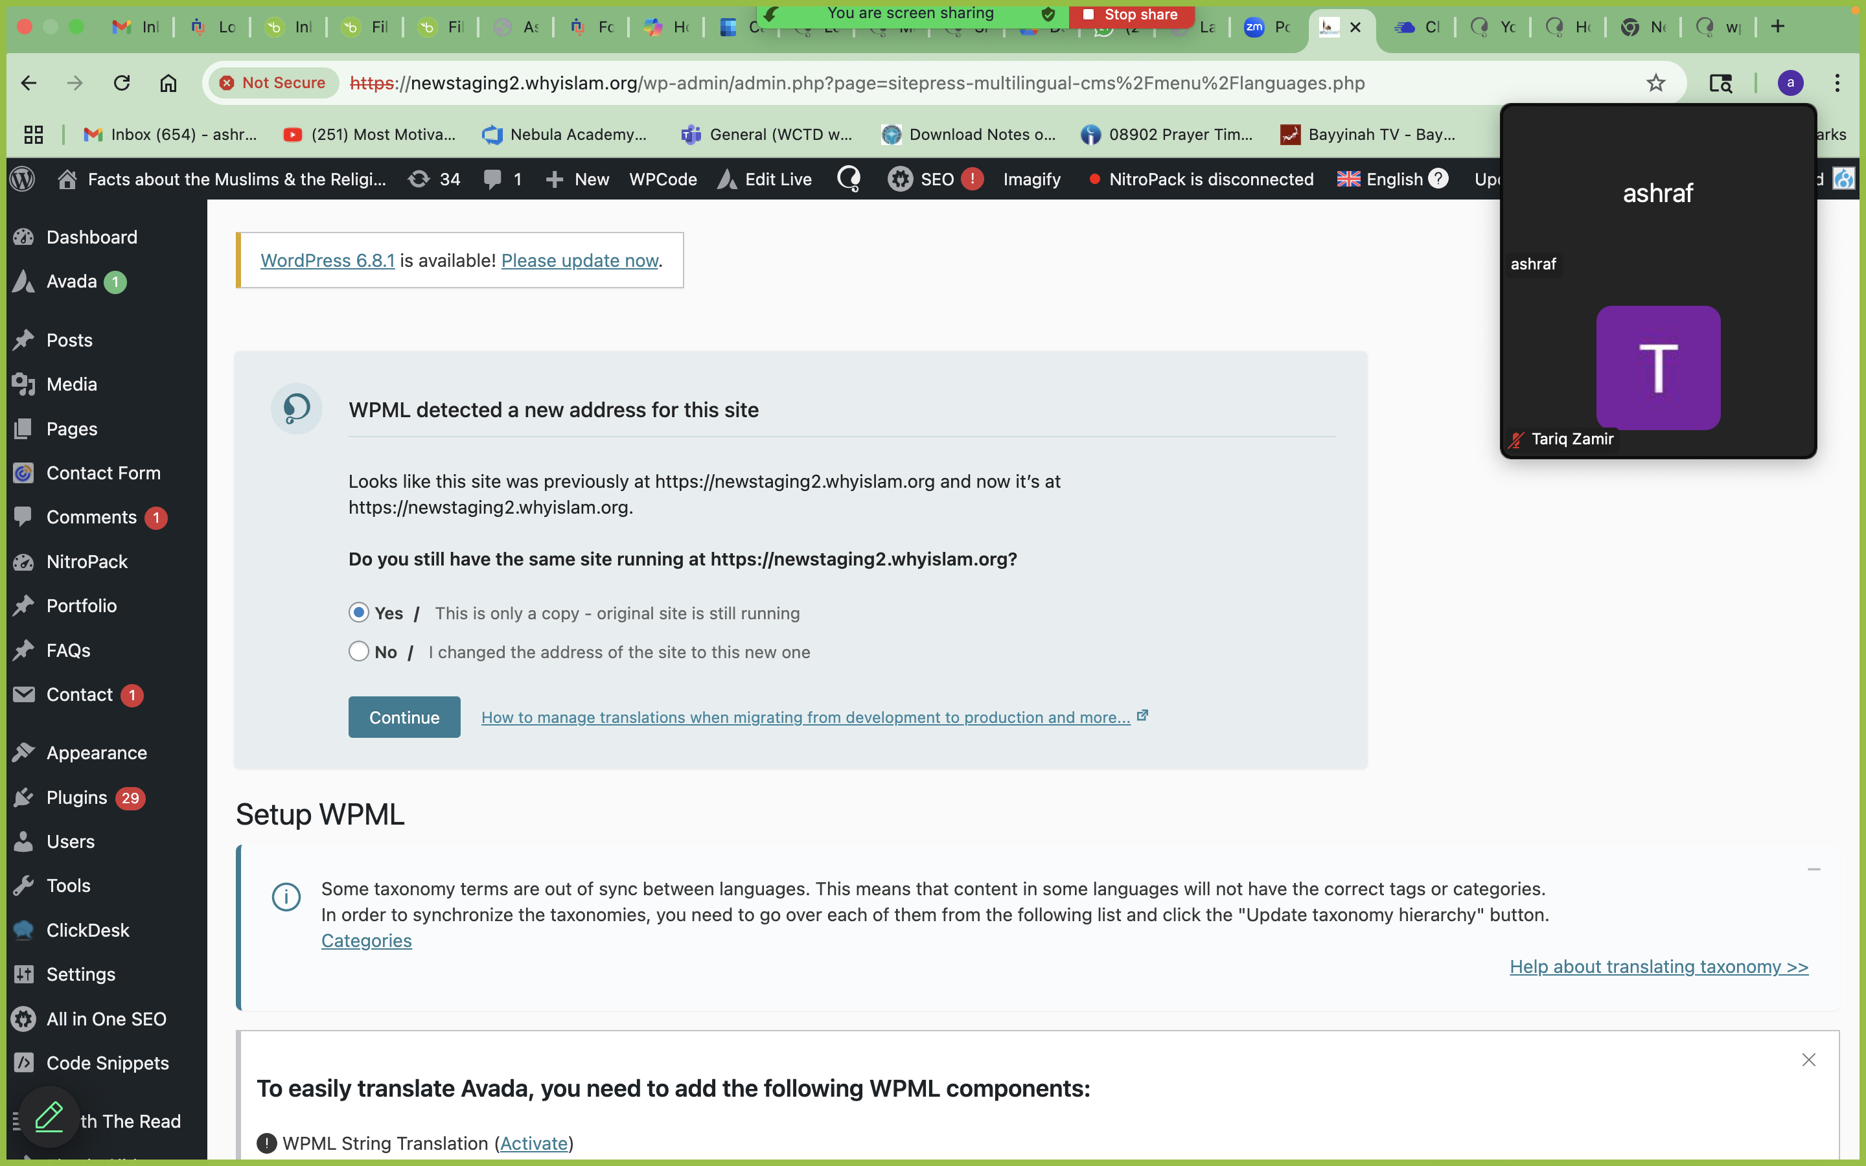Open Settings in the sidebar
The image size is (1866, 1166).
tap(81, 974)
